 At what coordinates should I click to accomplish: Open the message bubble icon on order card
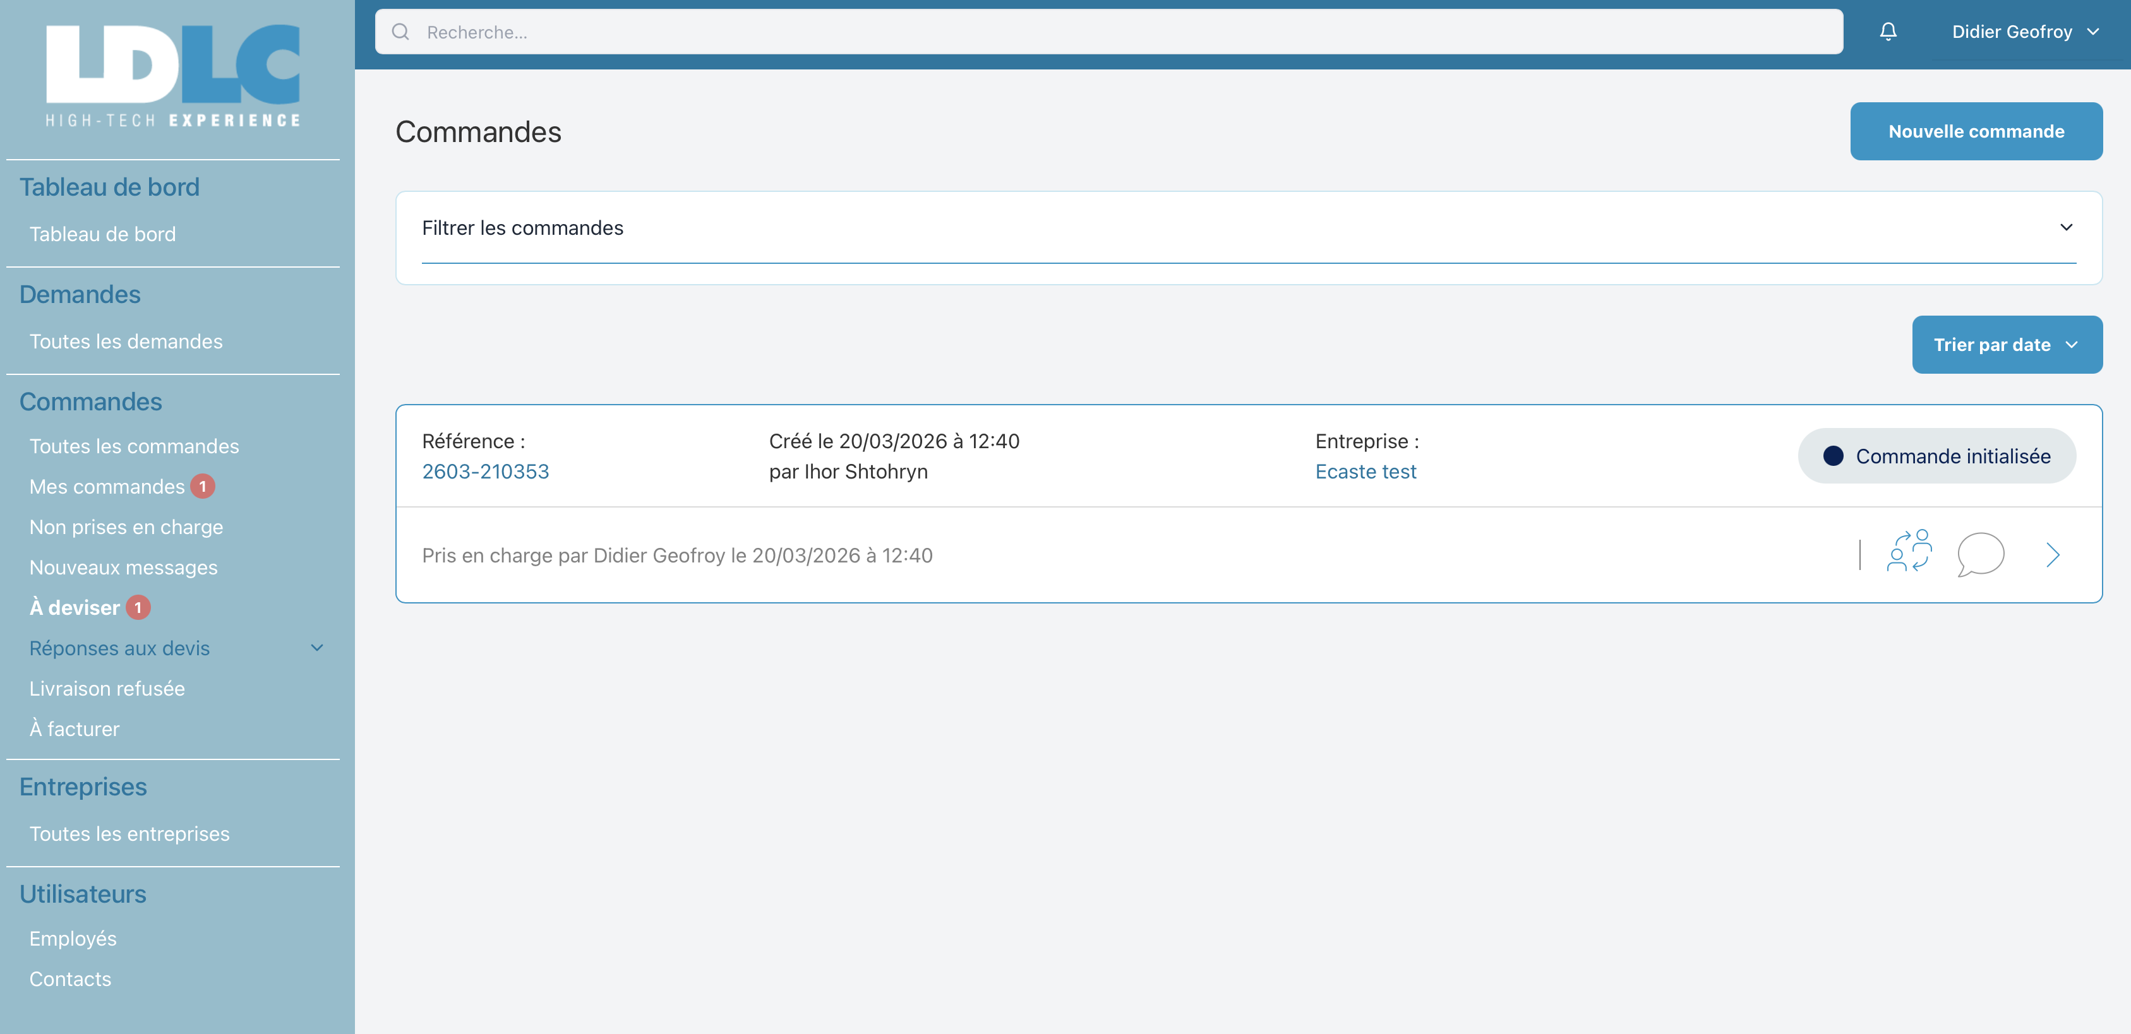[1981, 554]
